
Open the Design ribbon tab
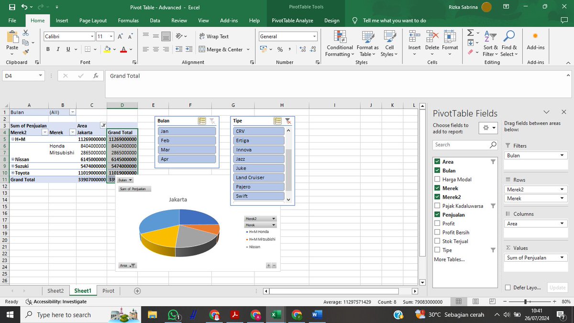coord(331,21)
